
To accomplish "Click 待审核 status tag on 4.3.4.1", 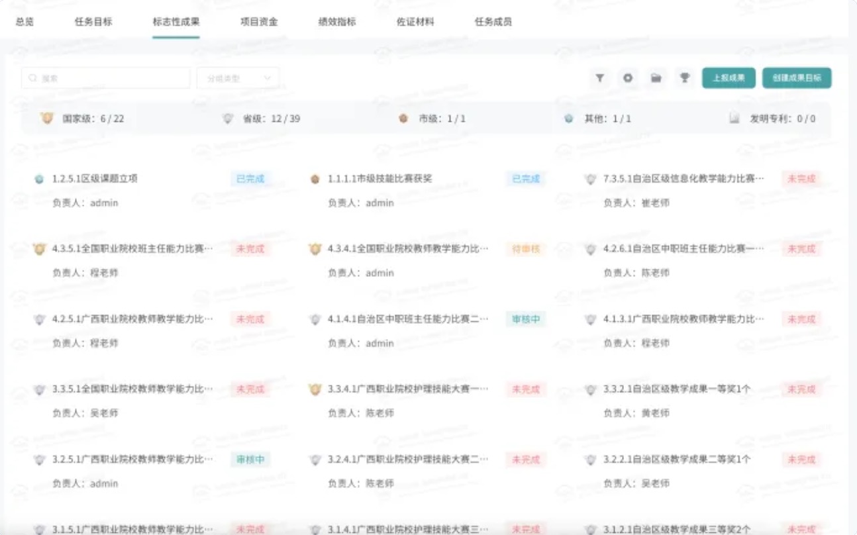I will (x=526, y=249).
